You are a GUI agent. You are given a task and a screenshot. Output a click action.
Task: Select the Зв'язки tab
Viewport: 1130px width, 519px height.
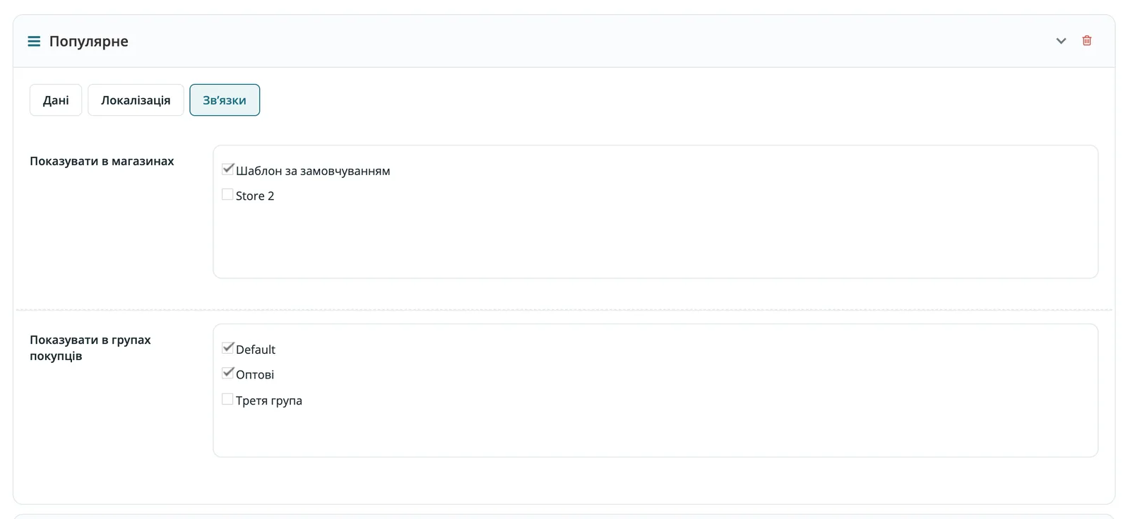point(225,100)
